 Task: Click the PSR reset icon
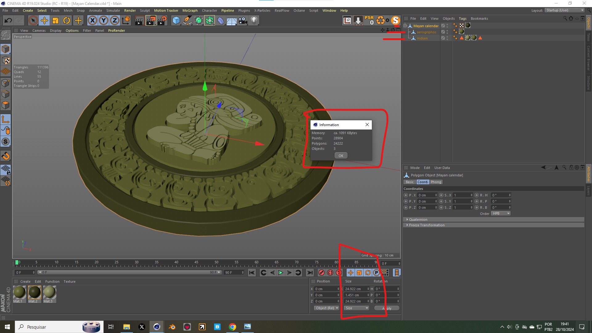369,20
